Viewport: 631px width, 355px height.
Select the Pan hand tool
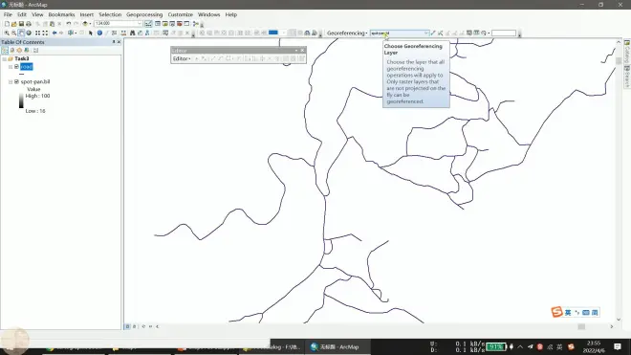(x=21, y=33)
